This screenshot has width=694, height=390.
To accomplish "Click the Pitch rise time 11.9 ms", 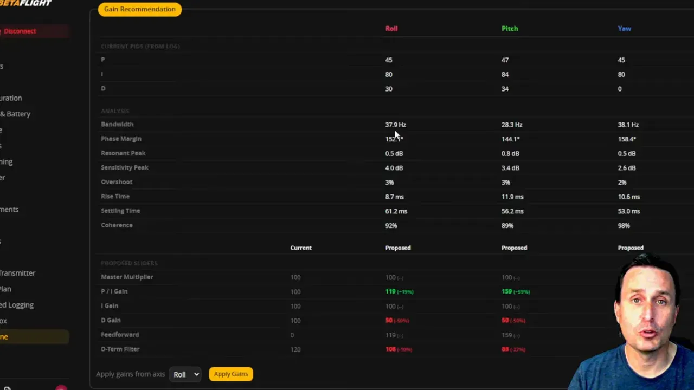I will [512, 197].
